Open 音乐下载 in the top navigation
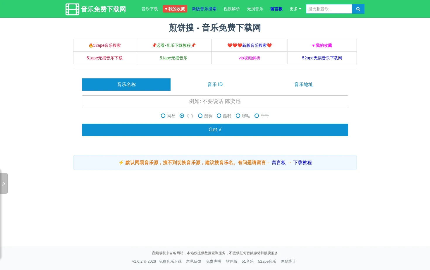This screenshot has width=430, height=270. 150,9
